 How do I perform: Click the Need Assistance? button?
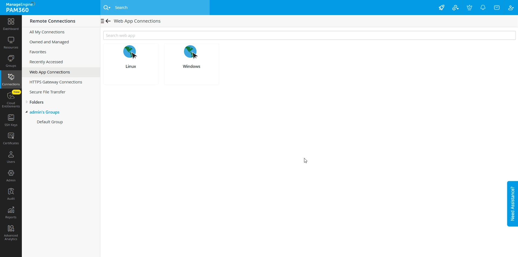(512, 204)
